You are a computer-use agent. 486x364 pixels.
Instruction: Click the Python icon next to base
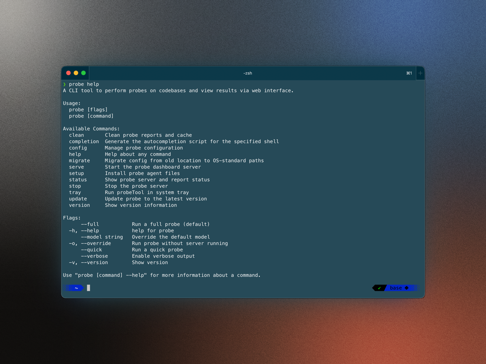tap(407, 288)
